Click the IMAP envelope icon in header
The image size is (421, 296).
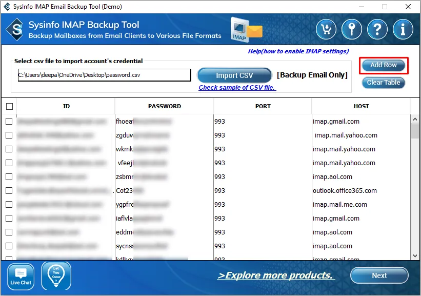[246, 30]
